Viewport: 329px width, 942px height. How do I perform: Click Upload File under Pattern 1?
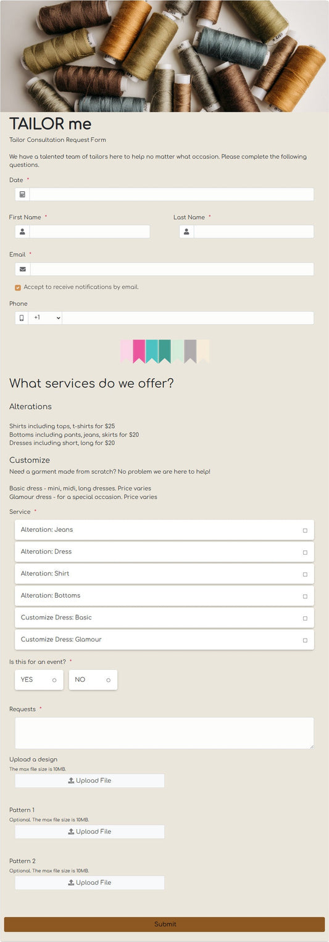click(x=90, y=832)
